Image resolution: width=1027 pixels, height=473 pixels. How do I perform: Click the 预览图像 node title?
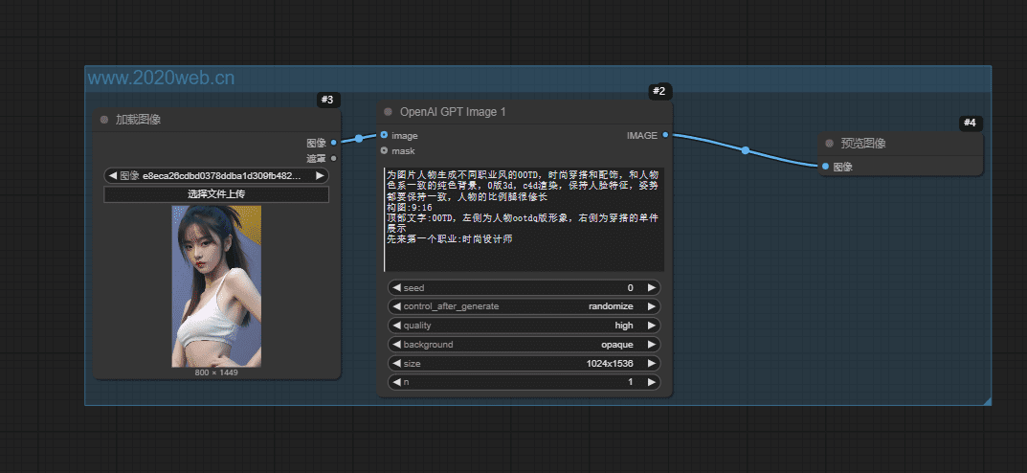click(x=863, y=144)
